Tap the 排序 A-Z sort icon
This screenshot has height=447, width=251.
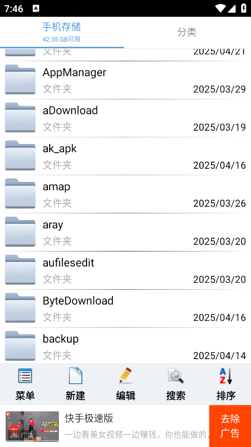point(226,375)
